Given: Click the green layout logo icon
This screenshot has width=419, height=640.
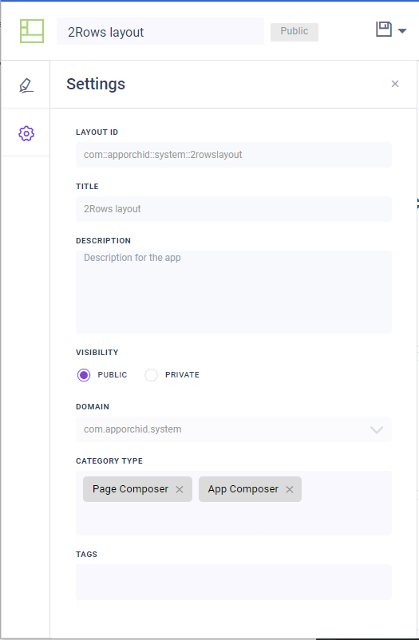Looking at the screenshot, I should coord(32,31).
